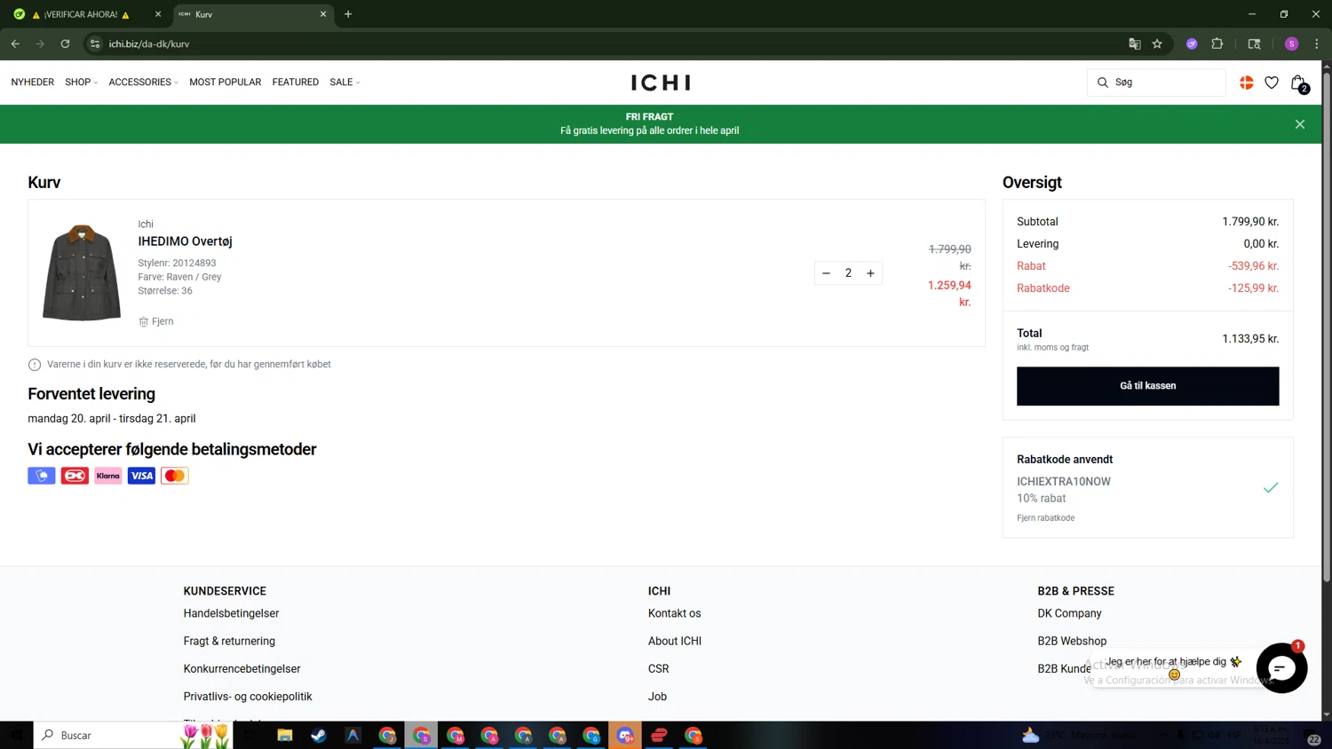1332x749 pixels.
Task: Open Chrome's three-dot menu
Action: coord(1317,43)
